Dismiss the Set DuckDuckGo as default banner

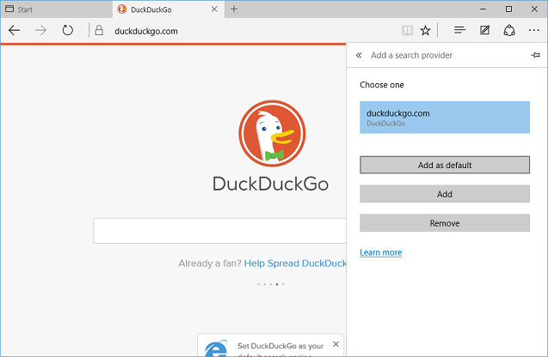(x=336, y=344)
